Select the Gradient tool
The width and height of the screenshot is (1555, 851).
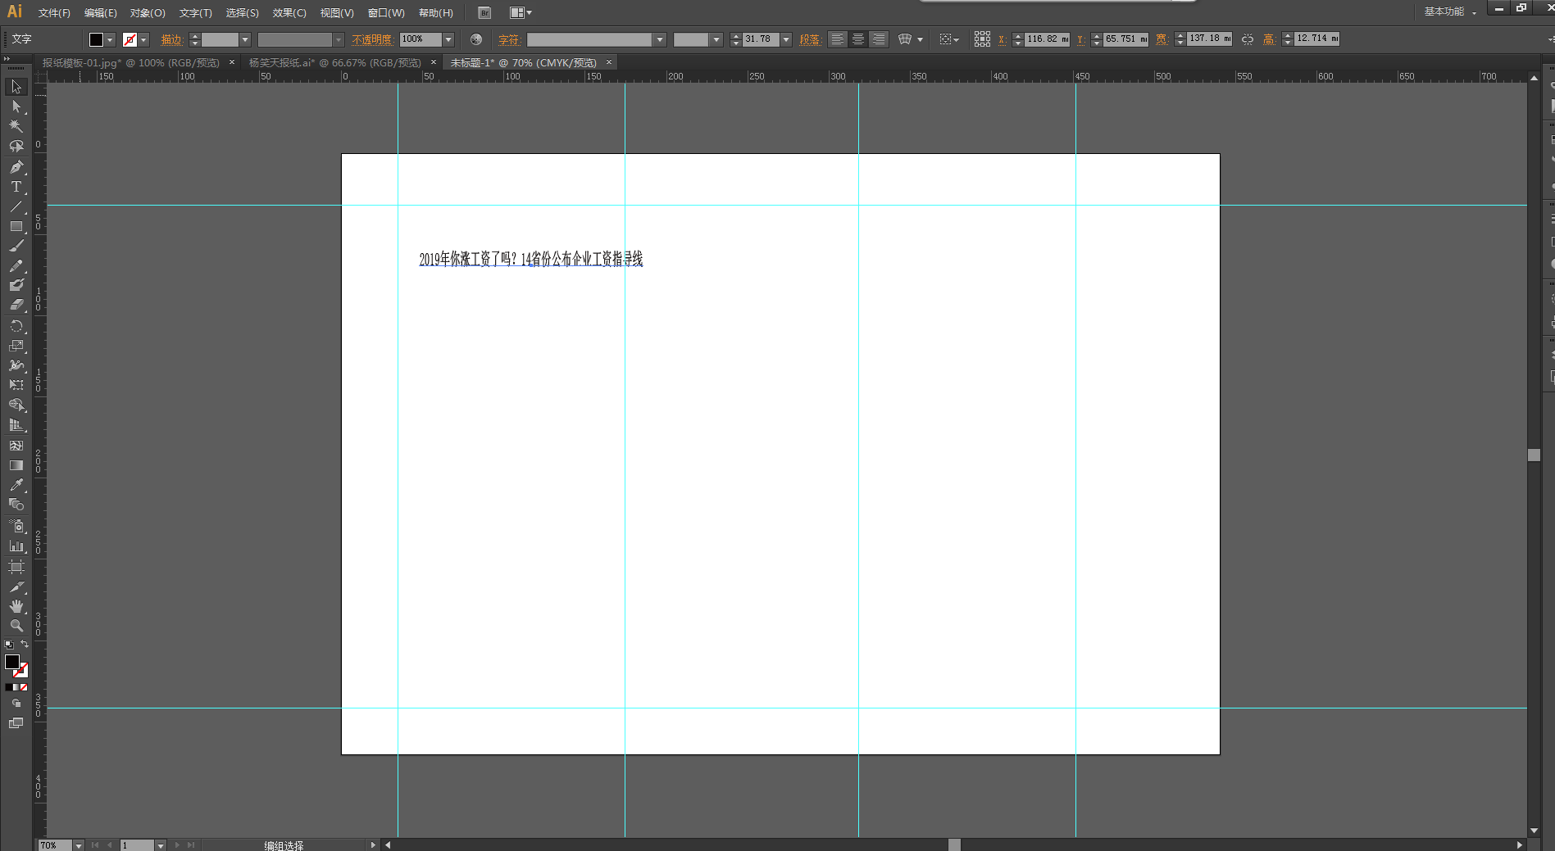(x=16, y=465)
